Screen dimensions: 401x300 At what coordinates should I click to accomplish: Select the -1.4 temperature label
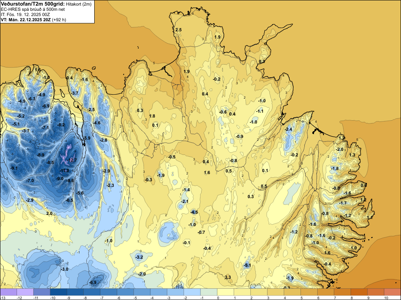tap(186, 190)
